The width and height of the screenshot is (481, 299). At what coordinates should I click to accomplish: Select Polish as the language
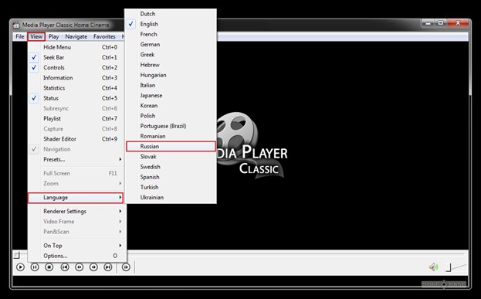tap(171, 116)
